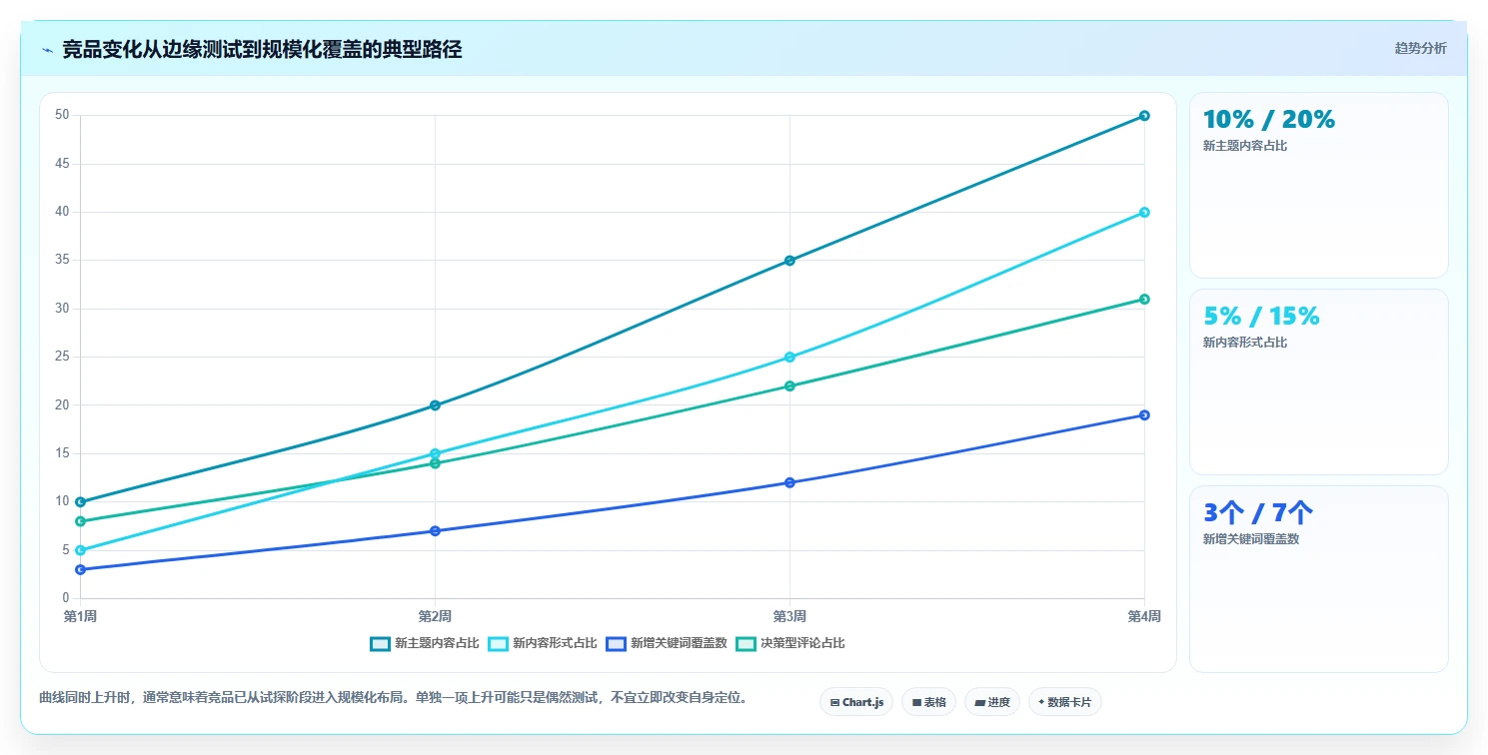The width and height of the screenshot is (1488, 755).
Task: Click the 25 y-axis tick label
Action: coord(62,358)
